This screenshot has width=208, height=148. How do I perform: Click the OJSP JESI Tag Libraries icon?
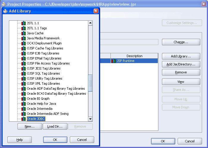click(23, 68)
